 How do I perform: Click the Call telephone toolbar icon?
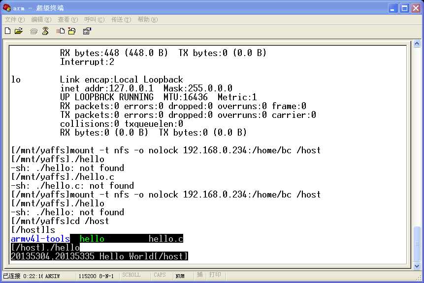(x=33, y=31)
